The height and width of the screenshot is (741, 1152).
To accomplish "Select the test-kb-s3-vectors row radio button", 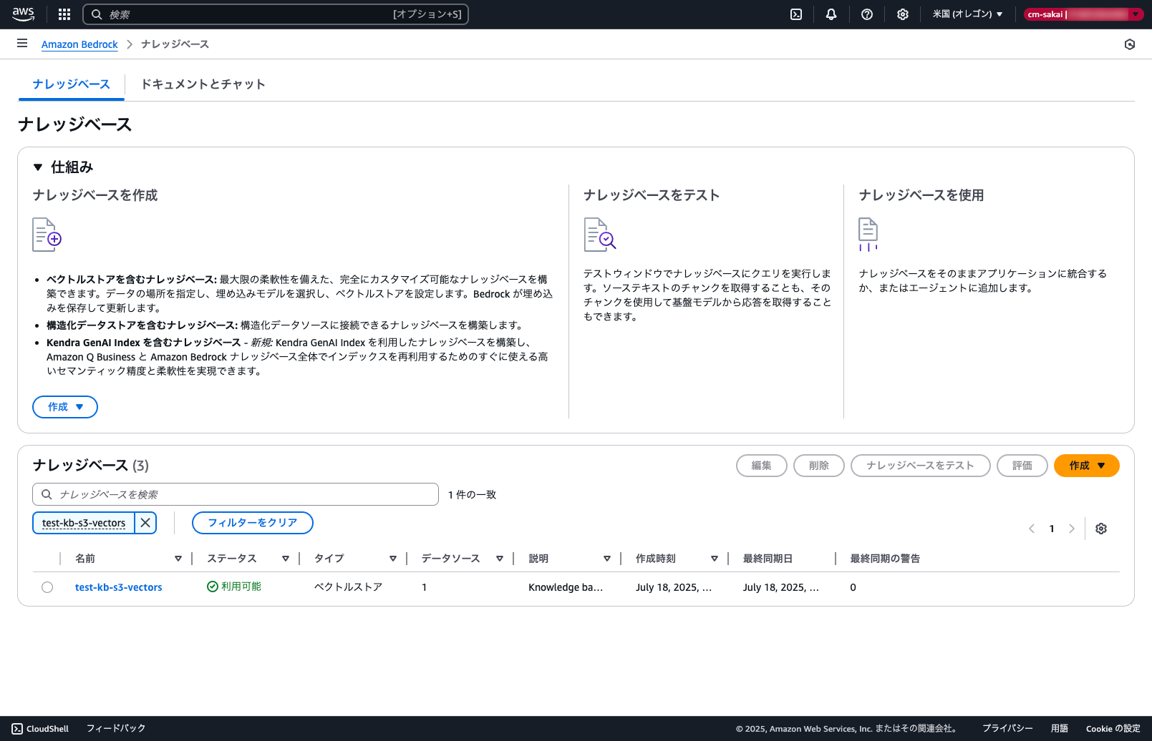I will tap(47, 587).
